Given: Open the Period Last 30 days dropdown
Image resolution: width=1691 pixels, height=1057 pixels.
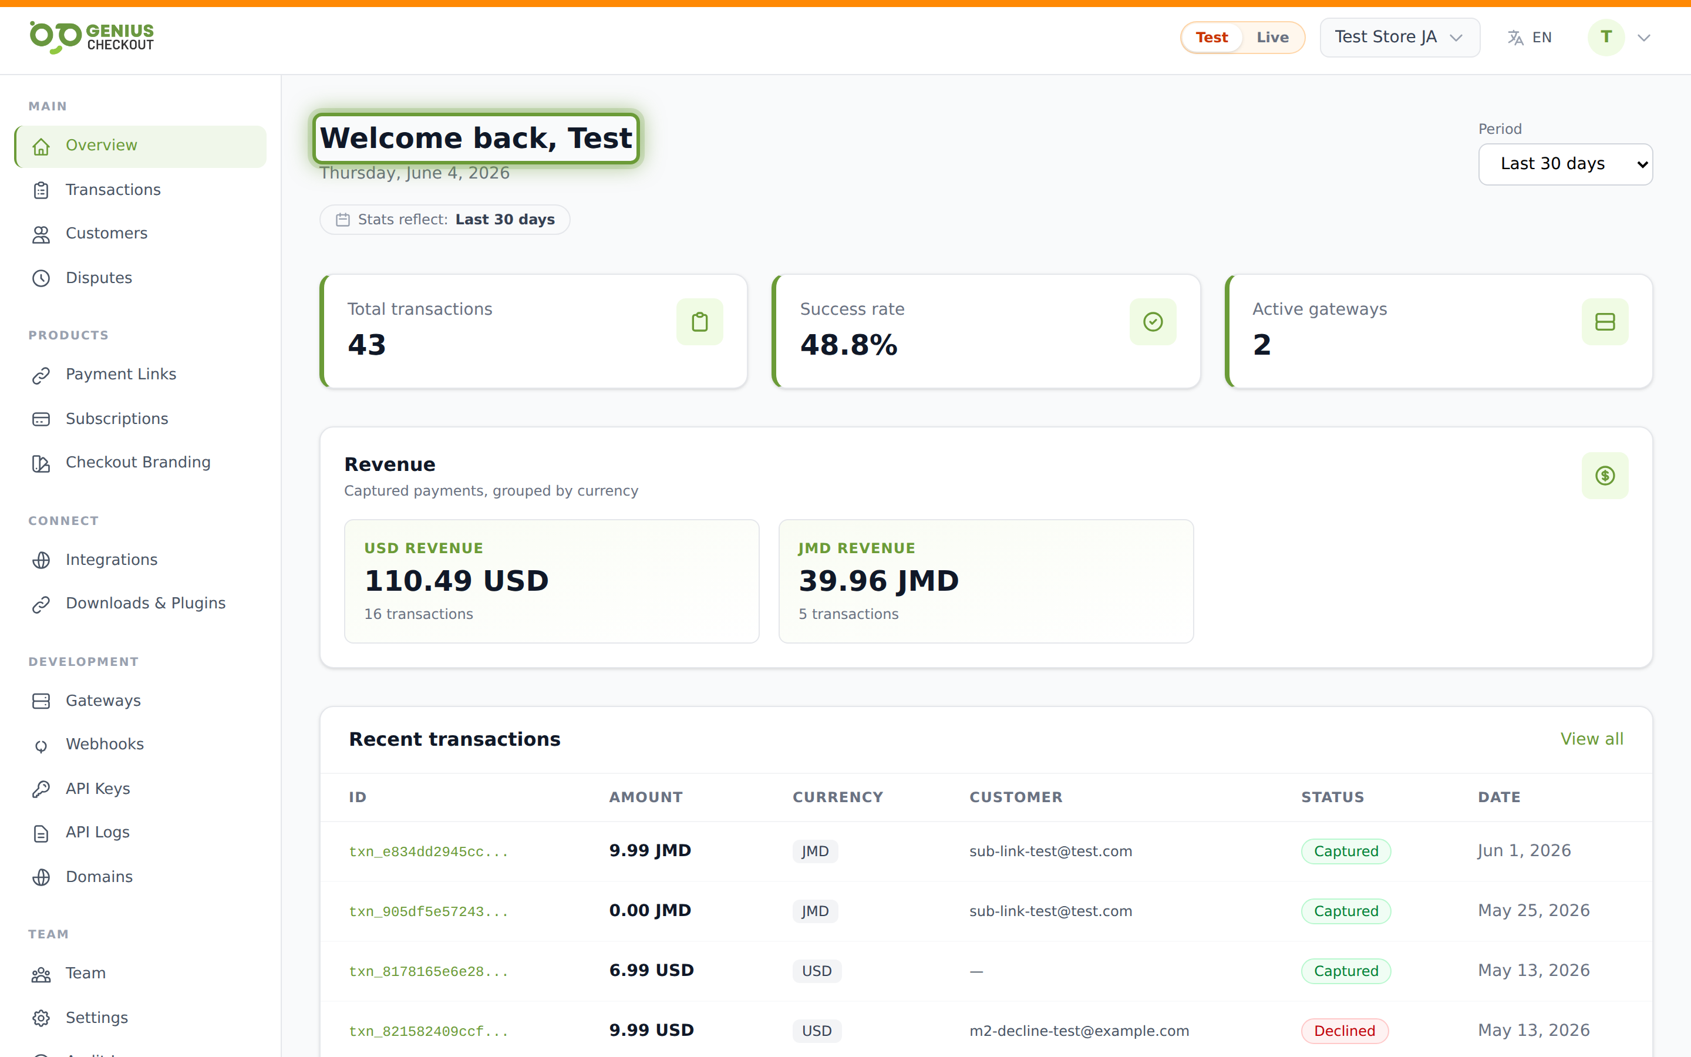Looking at the screenshot, I should pyautogui.click(x=1565, y=164).
